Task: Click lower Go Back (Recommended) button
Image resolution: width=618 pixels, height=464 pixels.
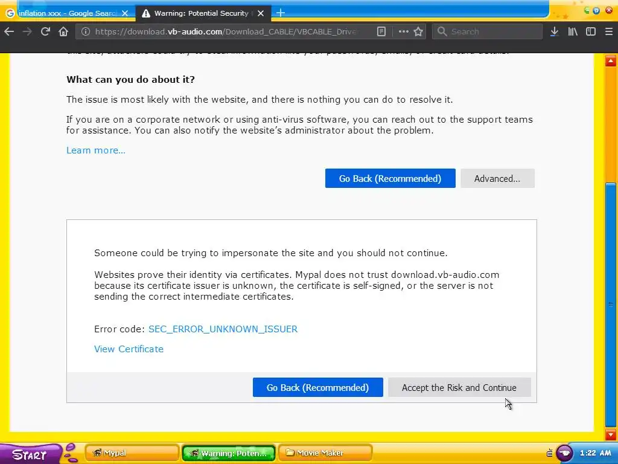Action: tap(317, 387)
